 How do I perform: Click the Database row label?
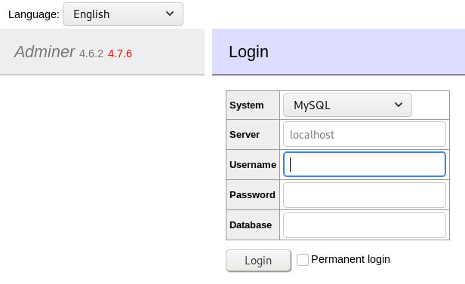coord(251,225)
